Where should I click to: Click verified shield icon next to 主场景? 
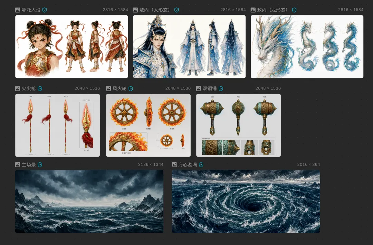pos(40,165)
